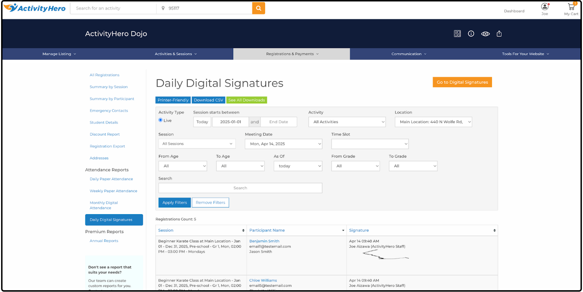Open the Activity dropdown showing All Activities
This screenshot has height=292, width=583.
point(347,122)
